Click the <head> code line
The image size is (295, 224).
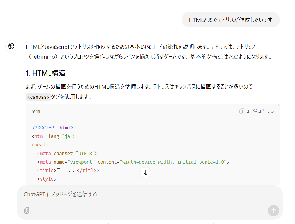(40, 145)
